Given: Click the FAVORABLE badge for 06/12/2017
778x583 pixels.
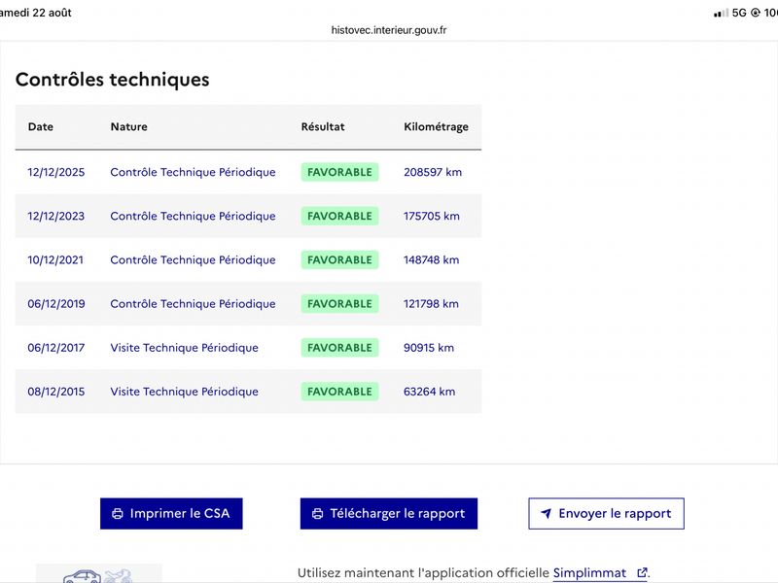Looking at the screenshot, I should (x=339, y=348).
